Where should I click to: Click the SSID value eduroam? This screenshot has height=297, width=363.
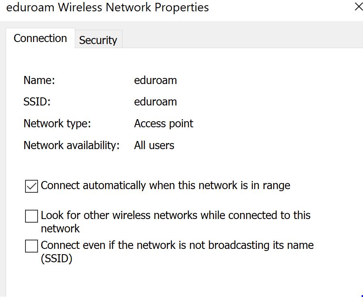[155, 101]
